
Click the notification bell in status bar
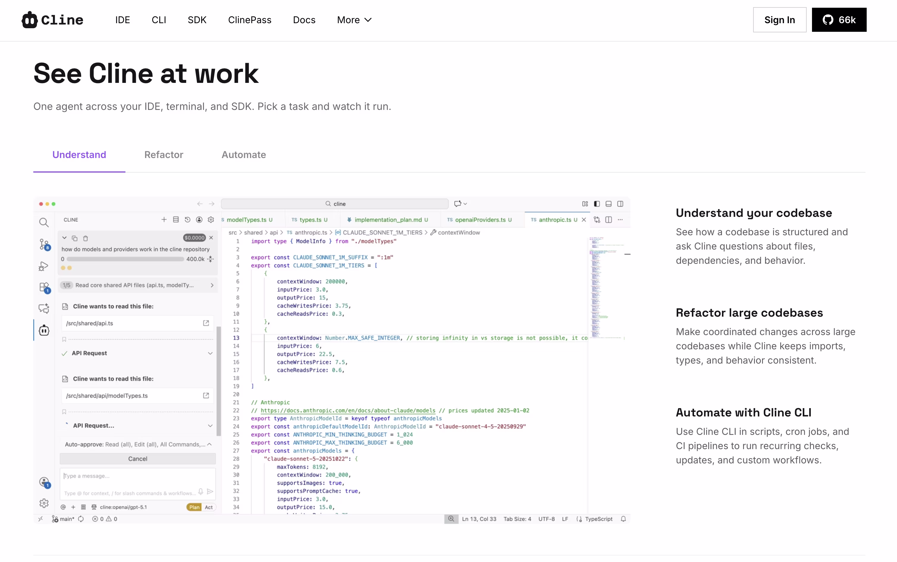tap(624, 519)
